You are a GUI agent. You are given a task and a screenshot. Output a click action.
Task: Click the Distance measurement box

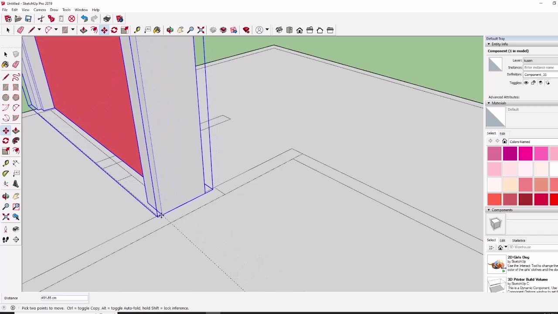point(64,298)
